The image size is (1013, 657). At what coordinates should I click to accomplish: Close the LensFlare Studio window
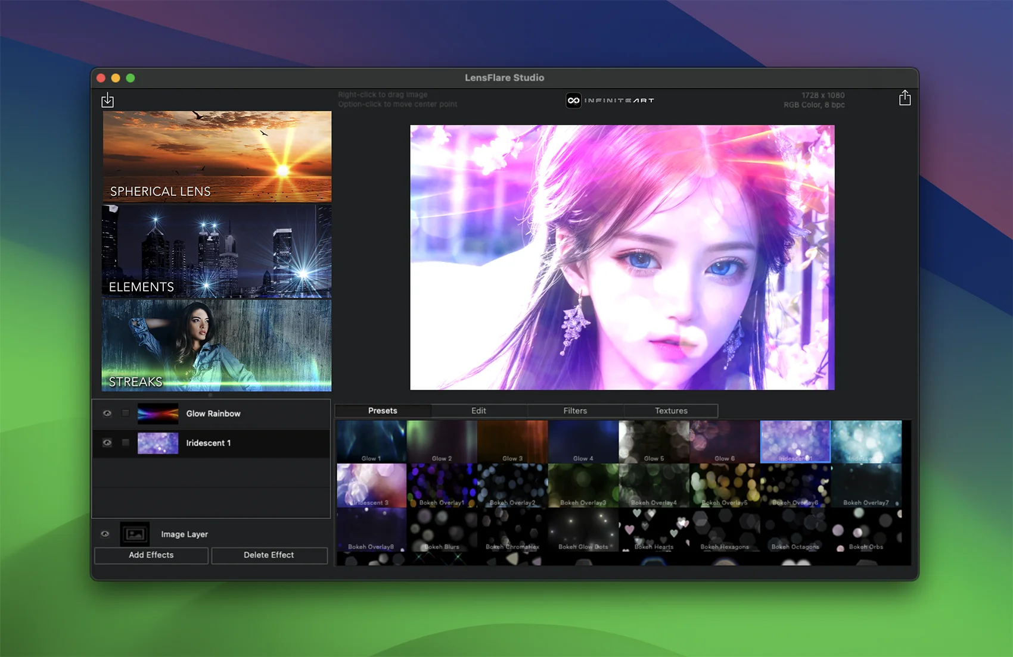(101, 78)
